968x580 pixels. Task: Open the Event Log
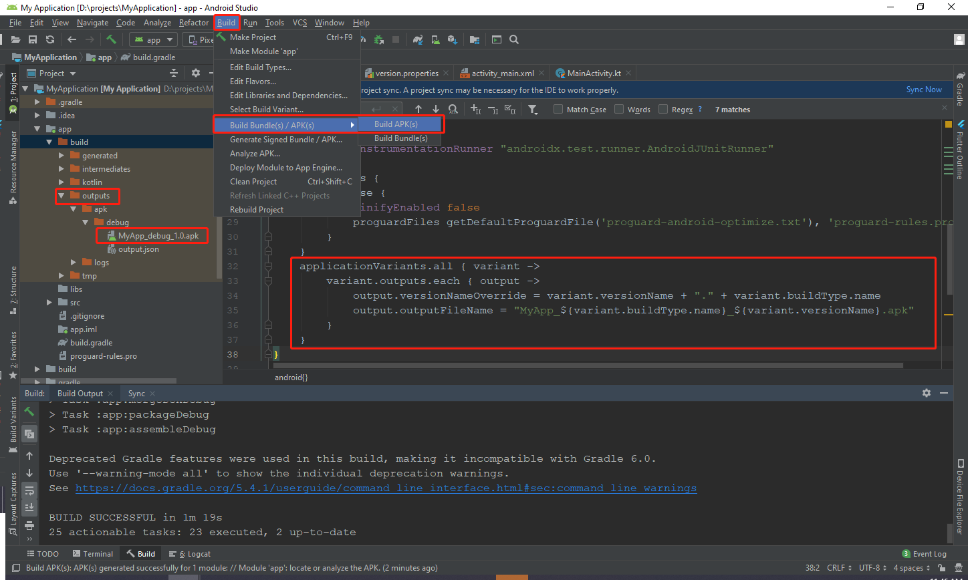coord(929,553)
